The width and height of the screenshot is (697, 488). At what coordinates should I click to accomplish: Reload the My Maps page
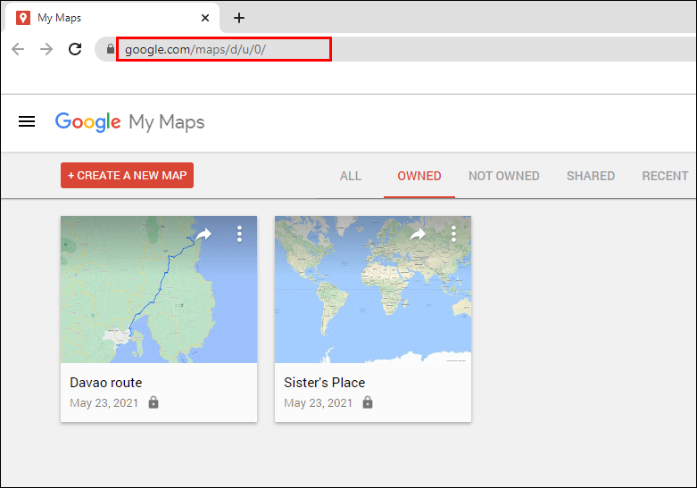pos(75,49)
